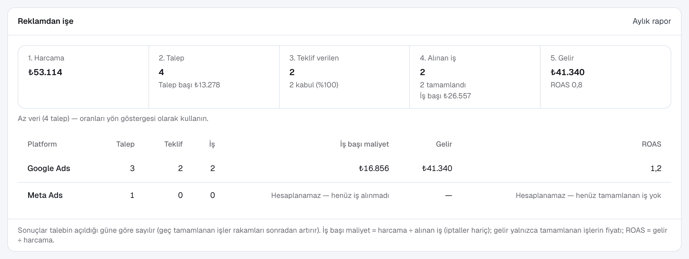Screen dimensions: 689x259
Task: Select the 2 kabul (%100) text
Action: tap(314, 85)
